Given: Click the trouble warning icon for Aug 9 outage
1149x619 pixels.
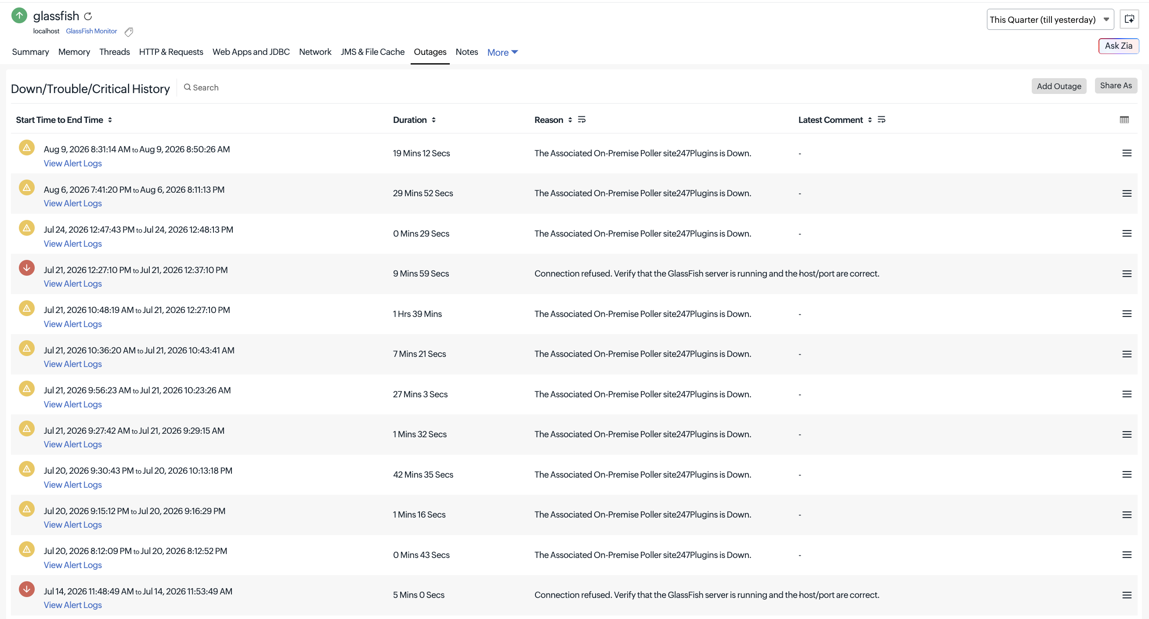Looking at the screenshot, I should pos(27,148).
